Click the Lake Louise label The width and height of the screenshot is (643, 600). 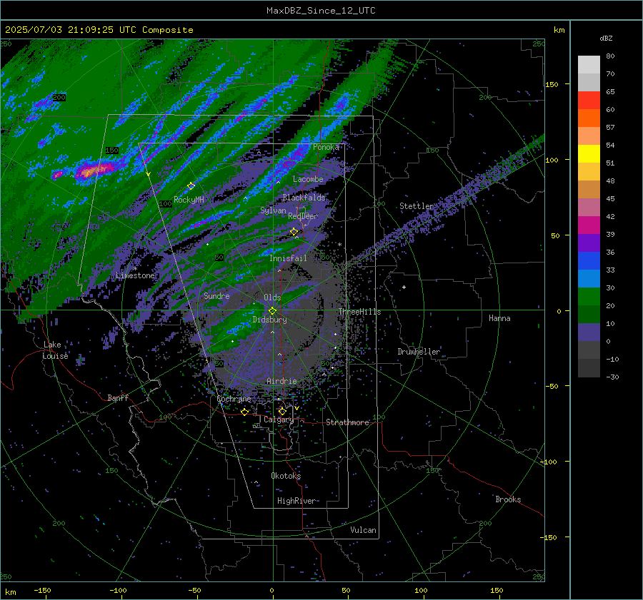56,350
